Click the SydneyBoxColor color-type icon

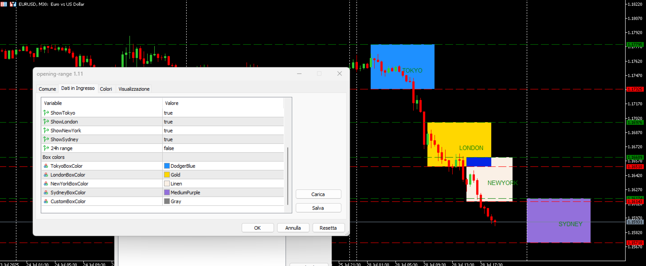pyautogui.click(x=46, y=193)
